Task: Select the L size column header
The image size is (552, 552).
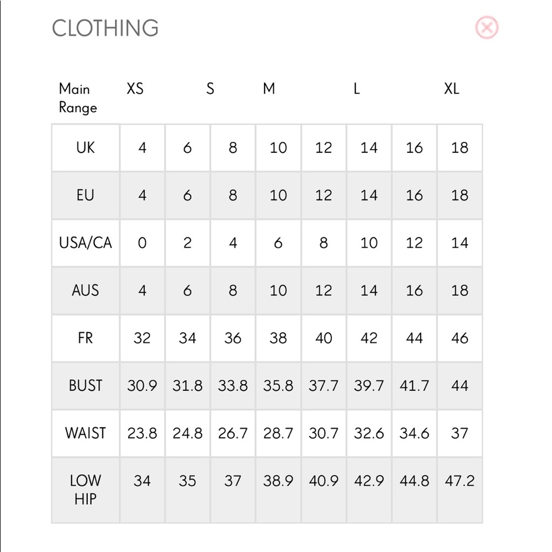Action: tap(357, 89)
